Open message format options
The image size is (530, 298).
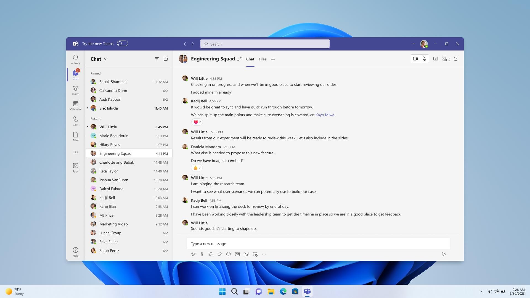193,254
